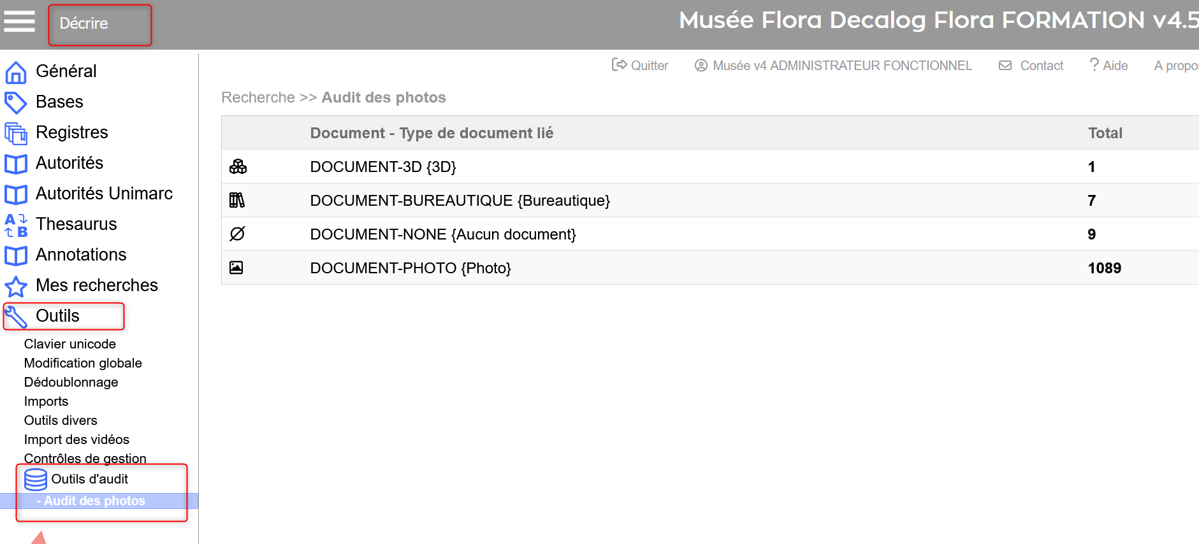Collapse the Outils menu section
1199x544 pixels.
coord(57,316)
